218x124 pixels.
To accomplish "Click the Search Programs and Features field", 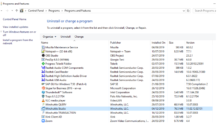I will click(205, 11).
